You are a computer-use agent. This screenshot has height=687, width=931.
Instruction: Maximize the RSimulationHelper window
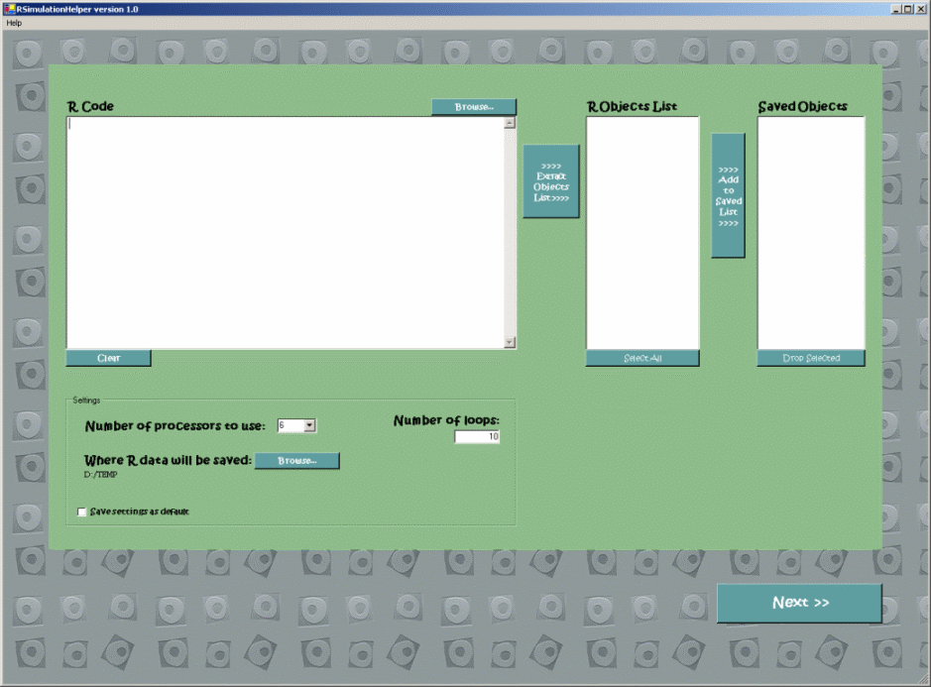[x=907, y=8]
